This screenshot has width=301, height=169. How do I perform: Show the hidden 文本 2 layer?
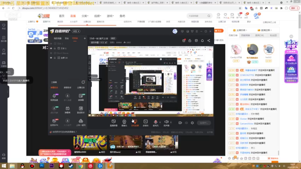coord(51,44)
